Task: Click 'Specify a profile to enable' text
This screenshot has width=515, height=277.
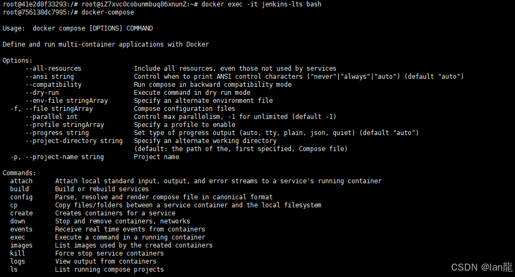Action: (x=184, y=125)
